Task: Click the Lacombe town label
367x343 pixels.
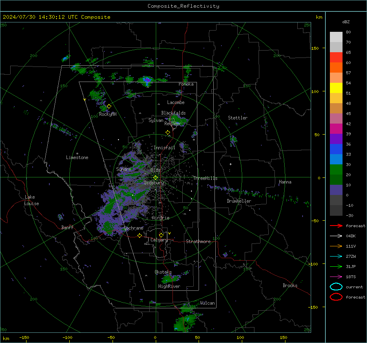Action: (176, 102)
